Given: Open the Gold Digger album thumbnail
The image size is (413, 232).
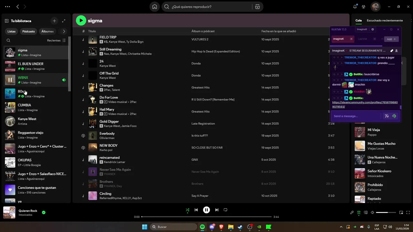Looking at the screenshot, I should coord(93,123).
